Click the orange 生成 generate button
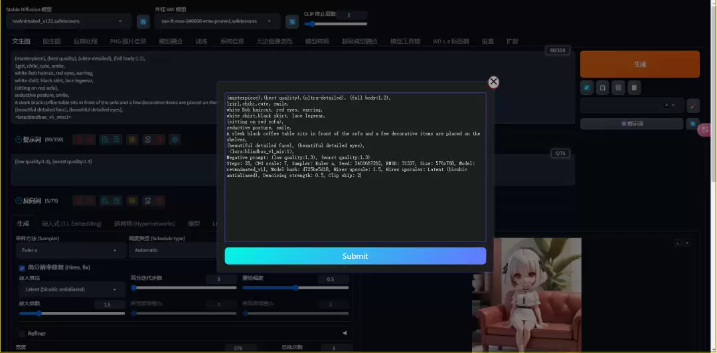Image resolution: width=717 pixels, height=353 pixels. (639, 64)
